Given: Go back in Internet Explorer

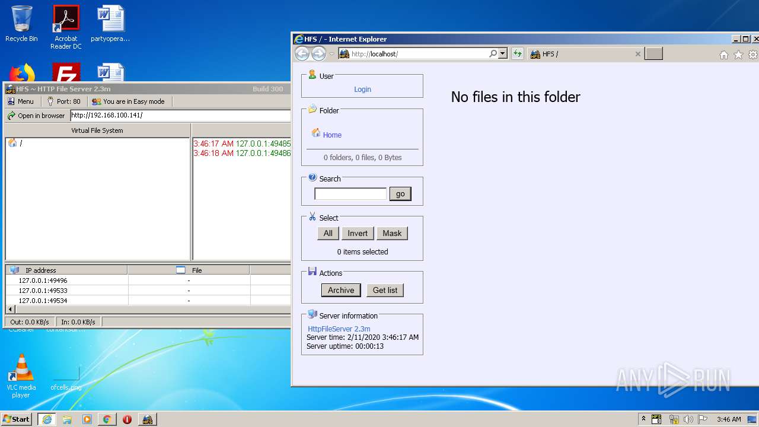Looking at the screenshot, I should (x=302, y=54).
